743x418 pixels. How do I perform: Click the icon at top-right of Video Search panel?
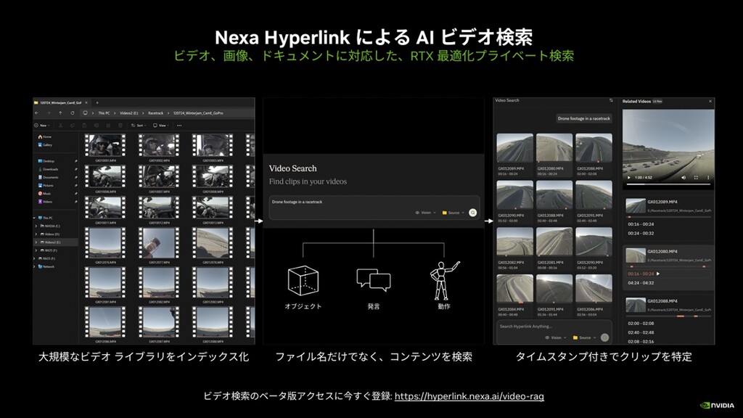611,100
